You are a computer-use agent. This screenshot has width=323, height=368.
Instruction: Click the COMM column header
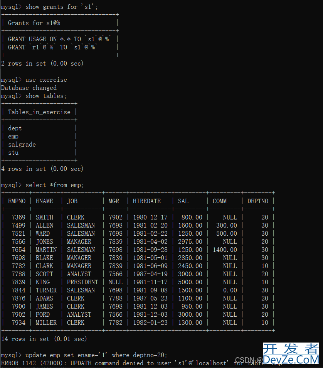[220, 201]
